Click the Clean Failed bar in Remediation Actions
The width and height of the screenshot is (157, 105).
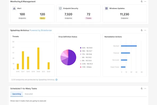click(x=123, y=67)
